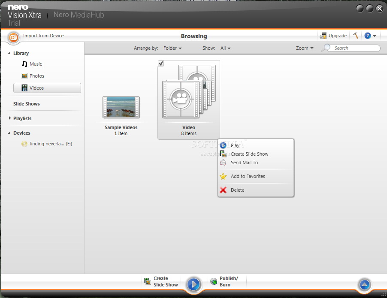Select the Sample Videos folder thumbnail
This screenshot has width=387, height=298.
[121, 107]
